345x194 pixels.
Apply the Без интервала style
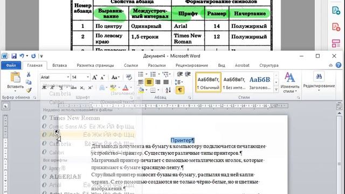tap(234, 82)
